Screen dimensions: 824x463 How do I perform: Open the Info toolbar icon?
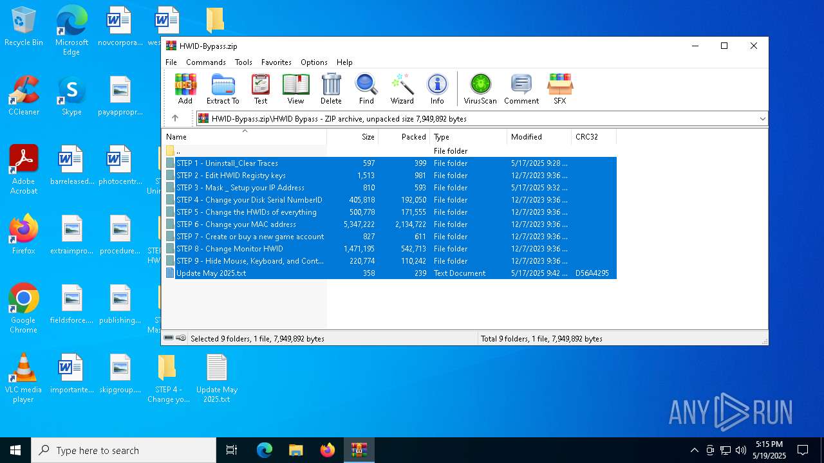[437, 89]
